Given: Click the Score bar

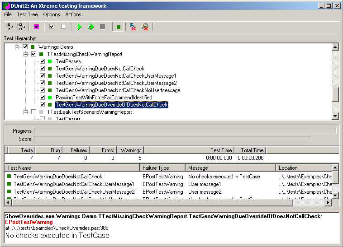Looking at the screenshot, I should [172, 139].
